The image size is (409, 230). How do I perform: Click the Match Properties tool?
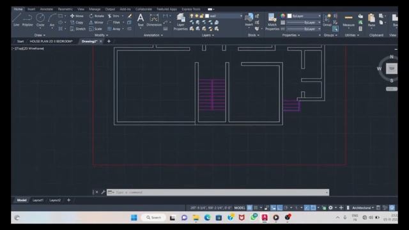click(x=272, y=22)
